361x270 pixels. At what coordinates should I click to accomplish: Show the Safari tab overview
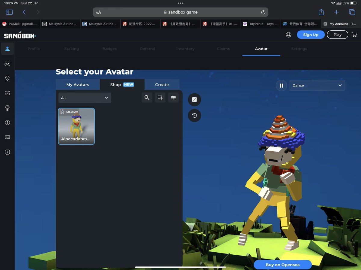[352, 12]
